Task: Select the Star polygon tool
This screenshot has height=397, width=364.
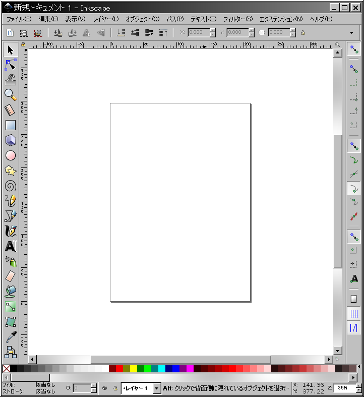Action: [11, 171]
